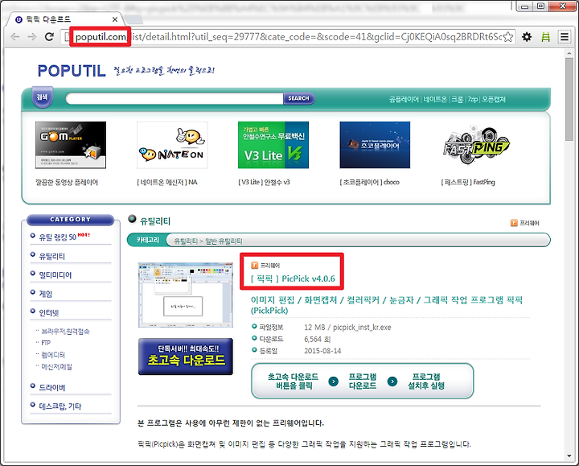Click the SEARCH button

pos(298,99)
